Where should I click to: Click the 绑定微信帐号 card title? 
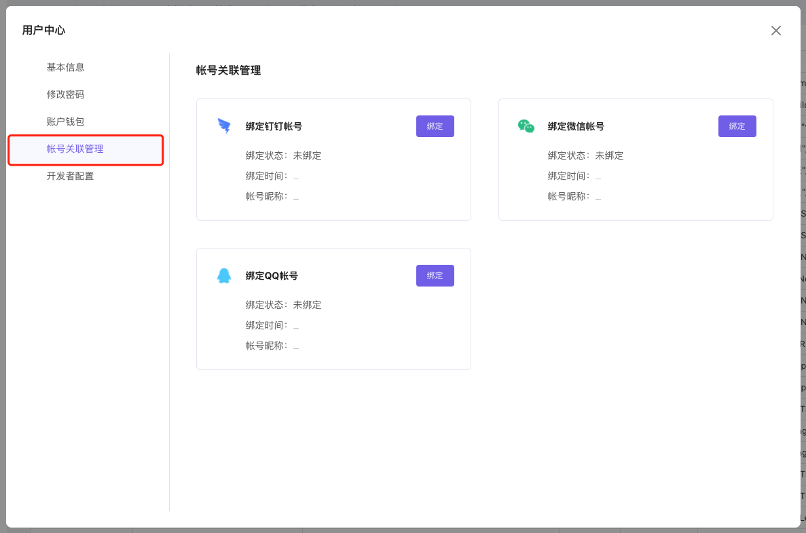click(x=576, y=126)
